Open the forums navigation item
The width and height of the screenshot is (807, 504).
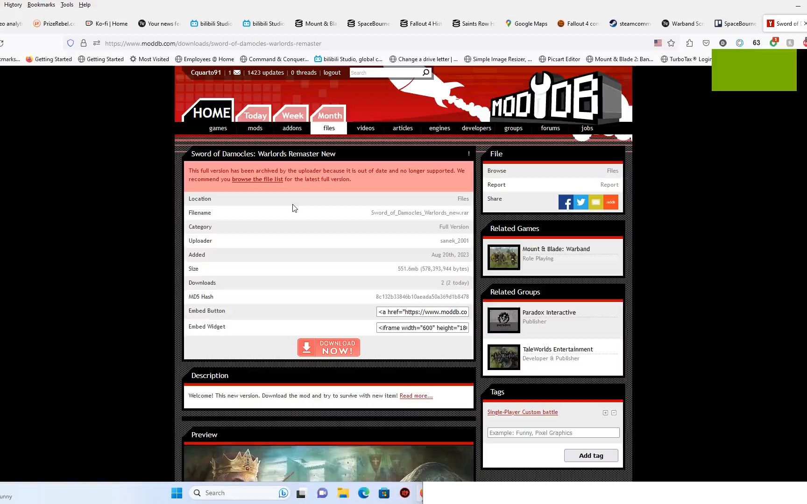[x=550, y=128]
